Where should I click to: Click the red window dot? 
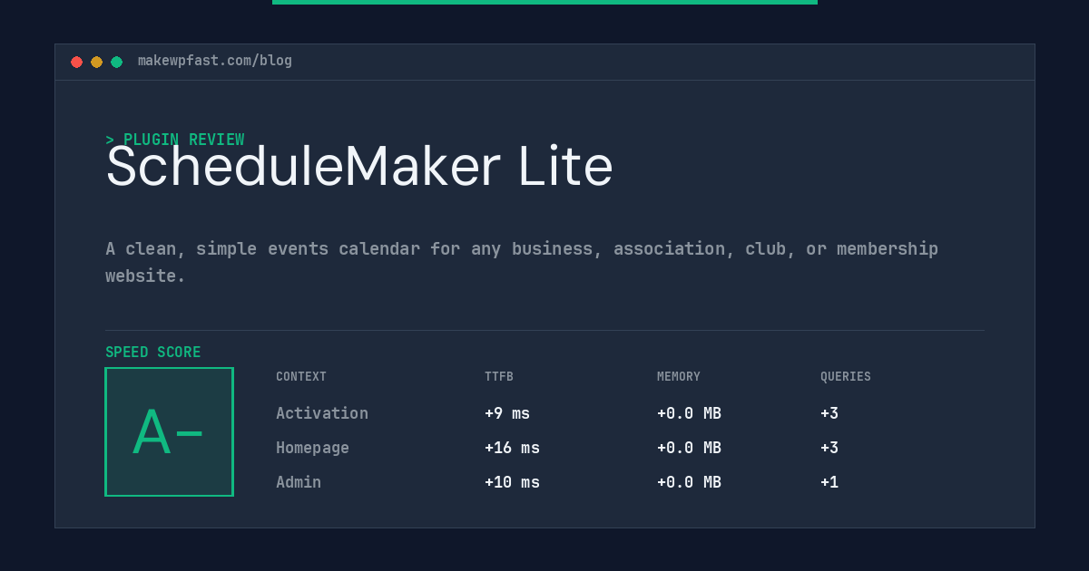click(76, 62)
